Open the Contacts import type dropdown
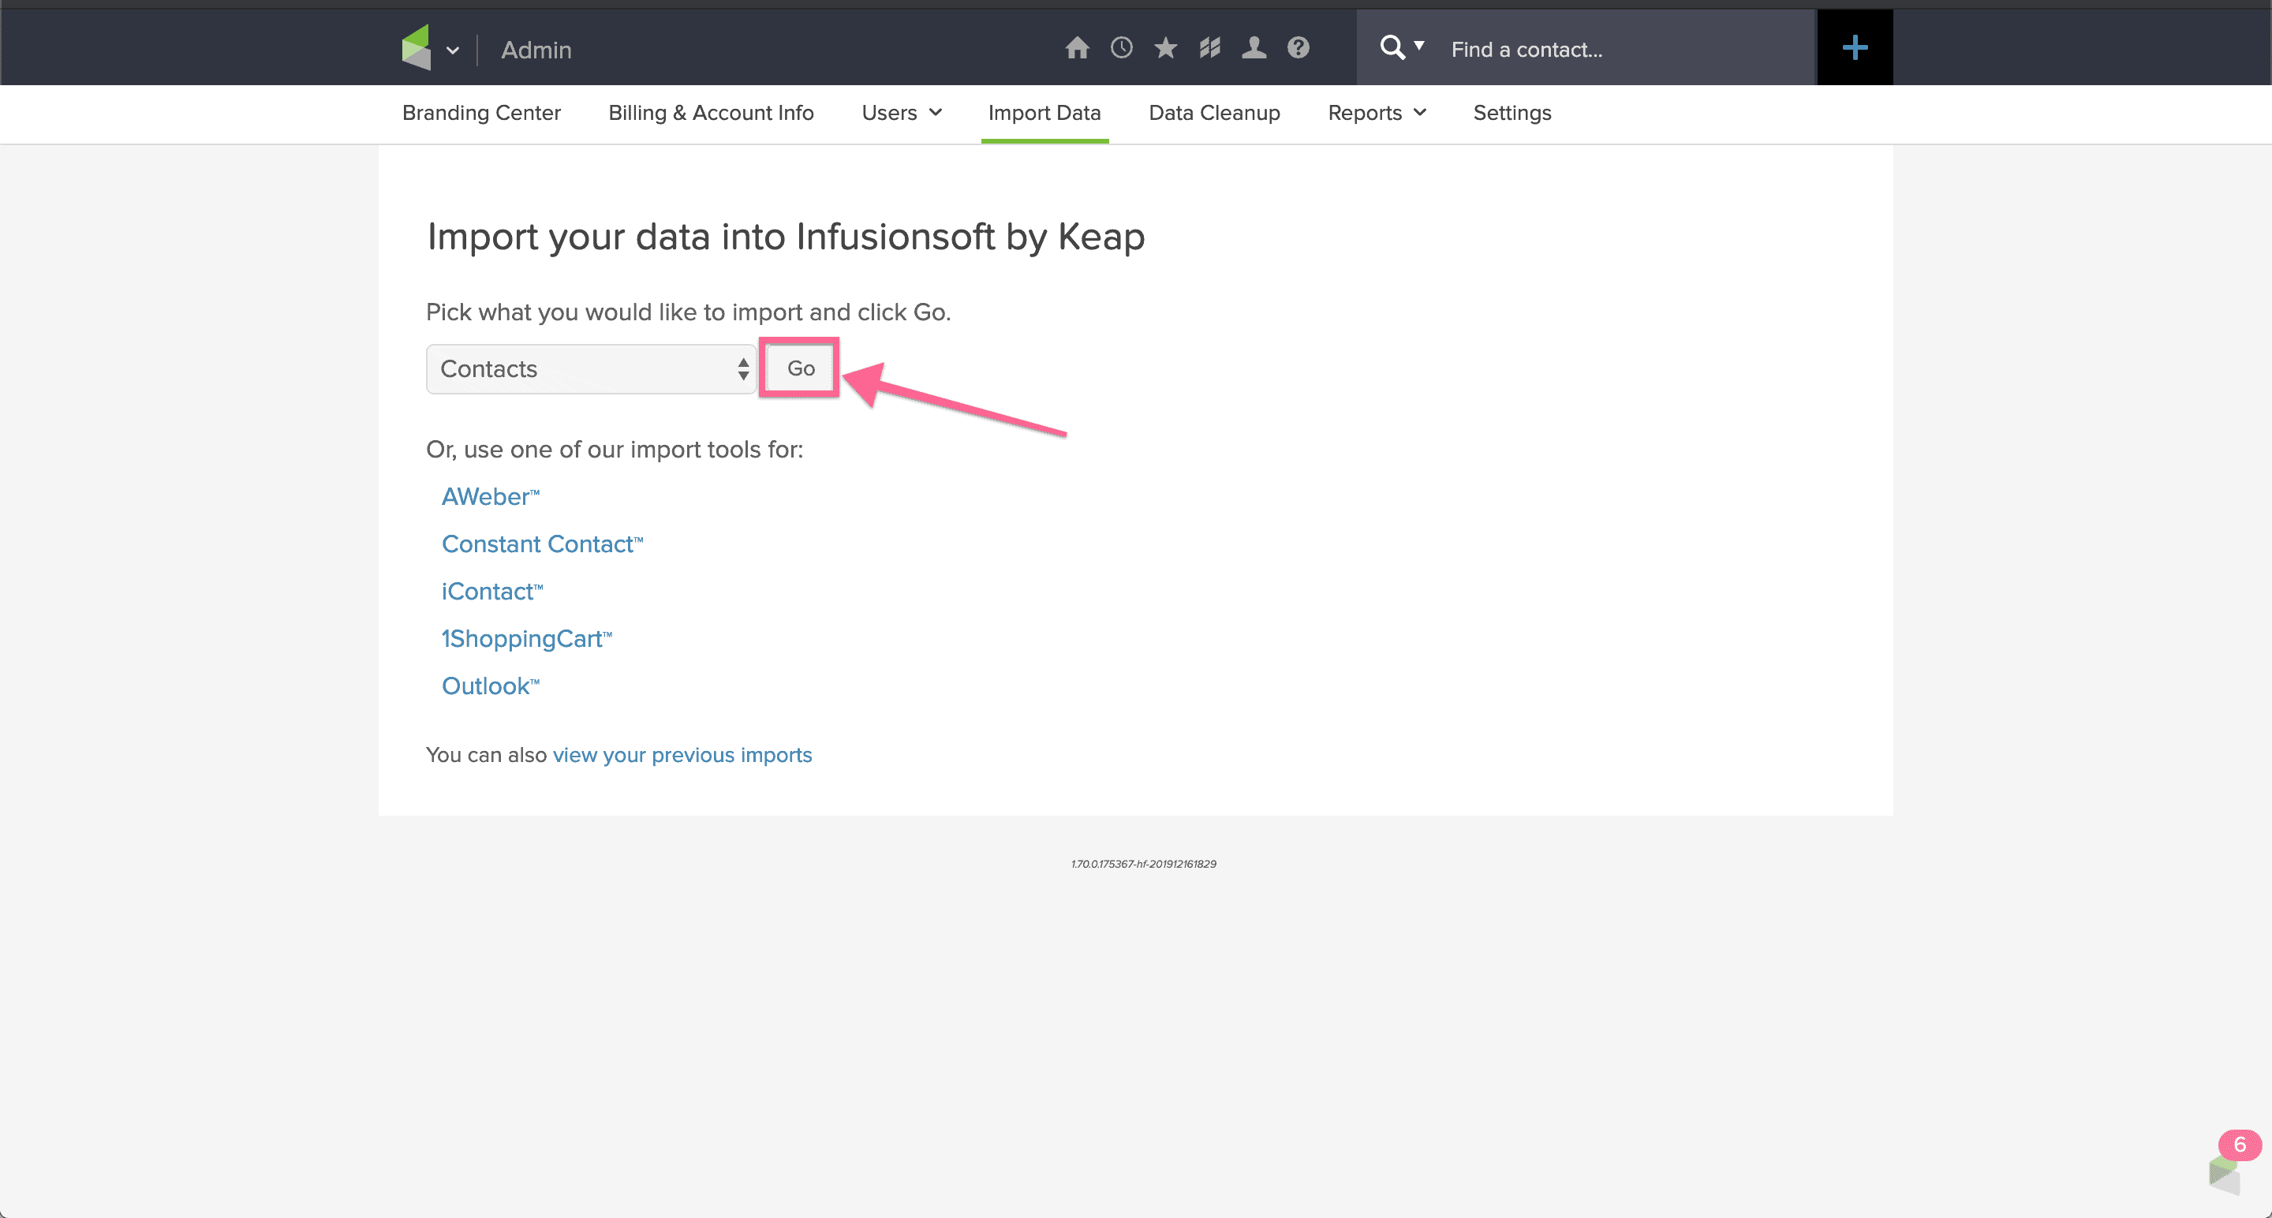 [x=590, y=368]
